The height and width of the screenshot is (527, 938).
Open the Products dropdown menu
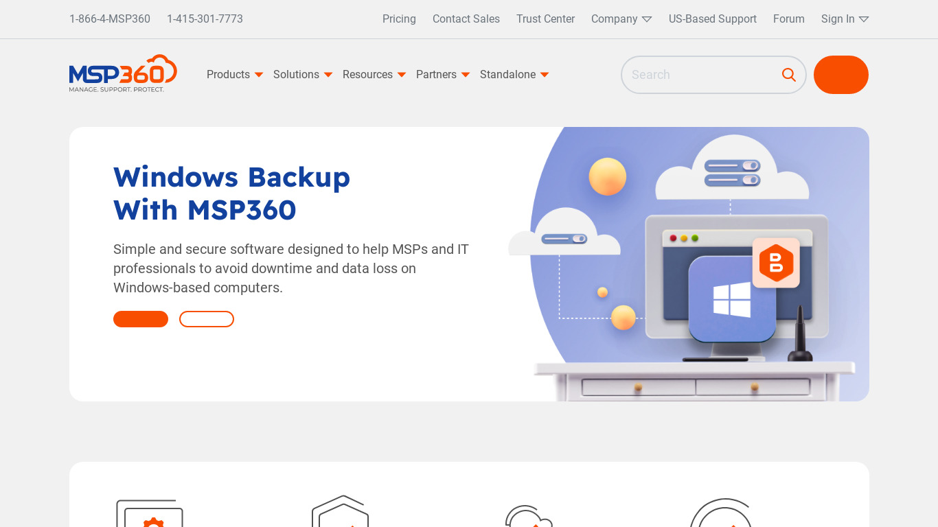(x=235, y=75)
